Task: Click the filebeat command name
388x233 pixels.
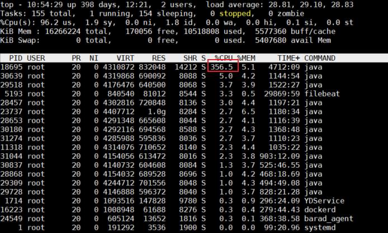Action: coord(322,94)
